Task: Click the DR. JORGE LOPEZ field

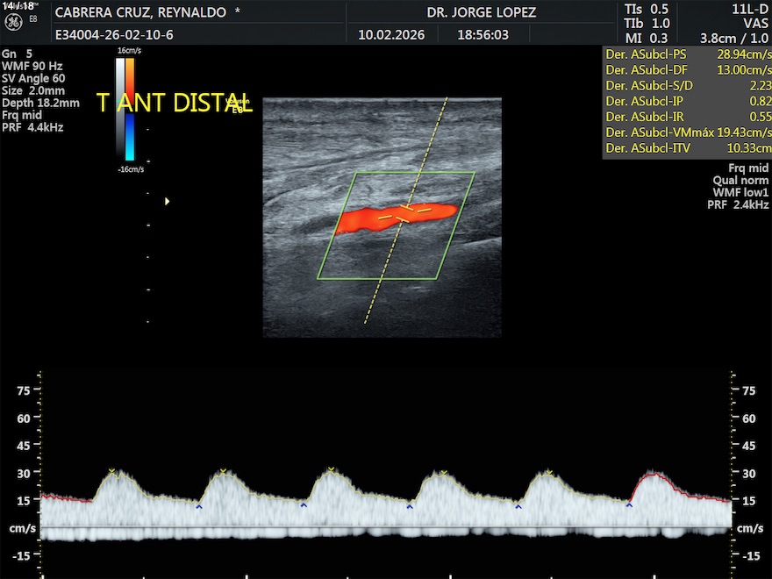Action: pos(481,13)
